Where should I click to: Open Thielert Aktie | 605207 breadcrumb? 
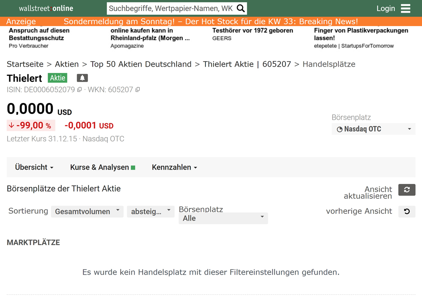pyautogui.click(x=247, y=64)
